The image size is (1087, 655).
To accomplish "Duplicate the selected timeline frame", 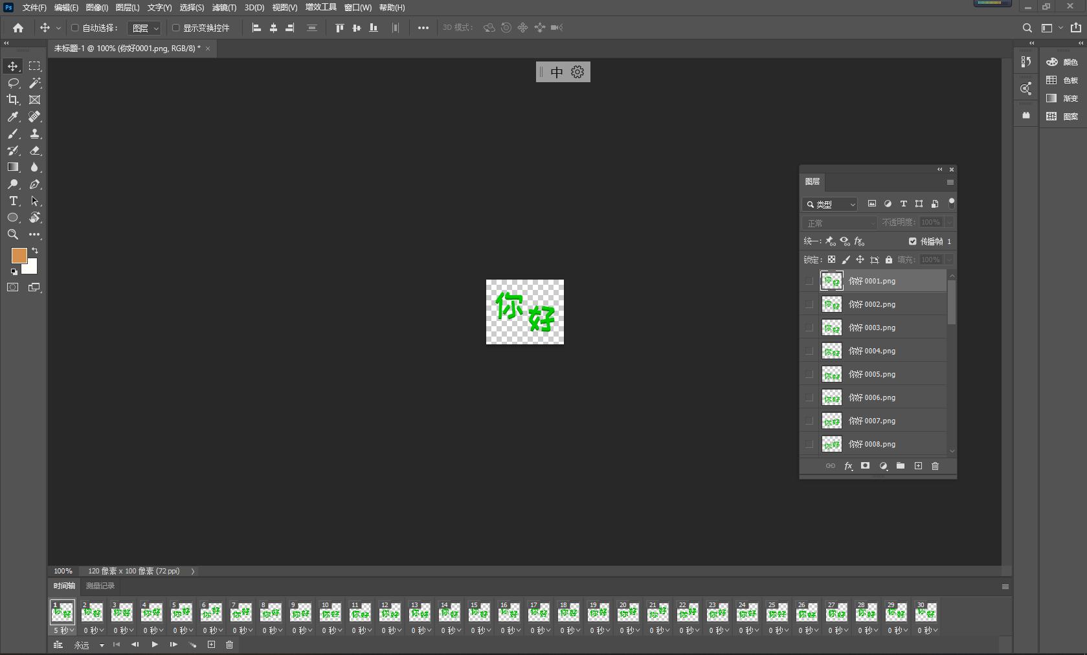I will click(x=211, y=645).
